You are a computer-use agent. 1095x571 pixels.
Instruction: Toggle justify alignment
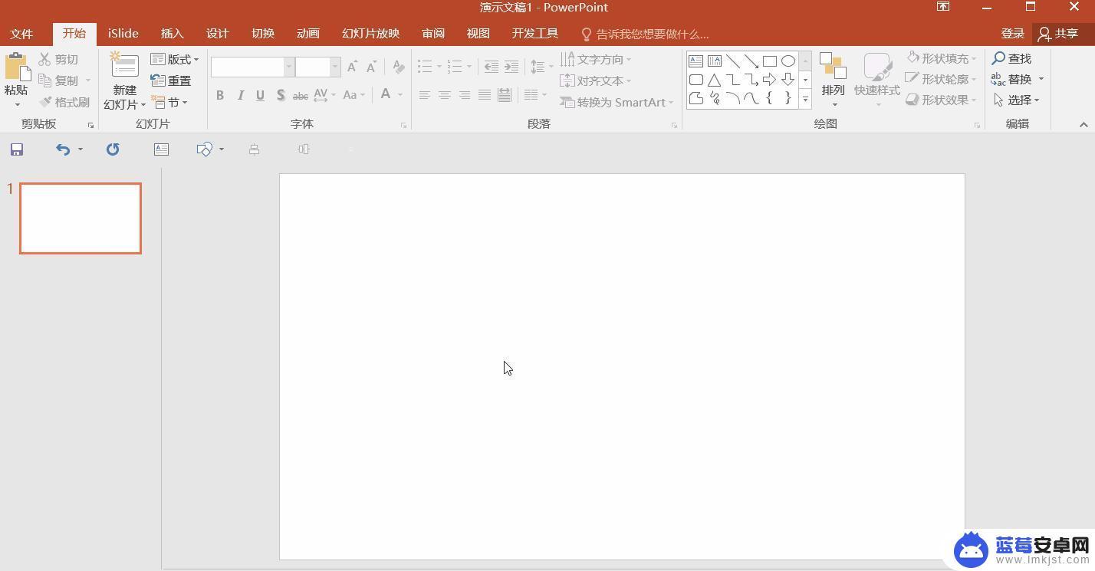click(x=484, y=95)
